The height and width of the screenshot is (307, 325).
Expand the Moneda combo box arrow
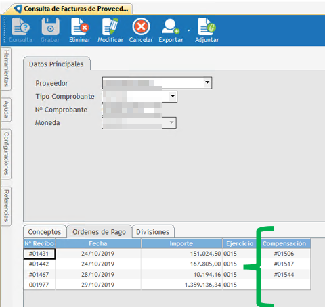click(x=172, y=122)
